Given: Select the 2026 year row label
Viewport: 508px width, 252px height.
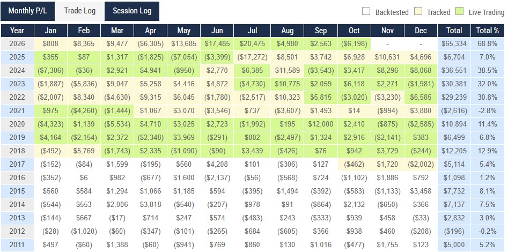Looking at the screenshot, I should pos(17,44).
